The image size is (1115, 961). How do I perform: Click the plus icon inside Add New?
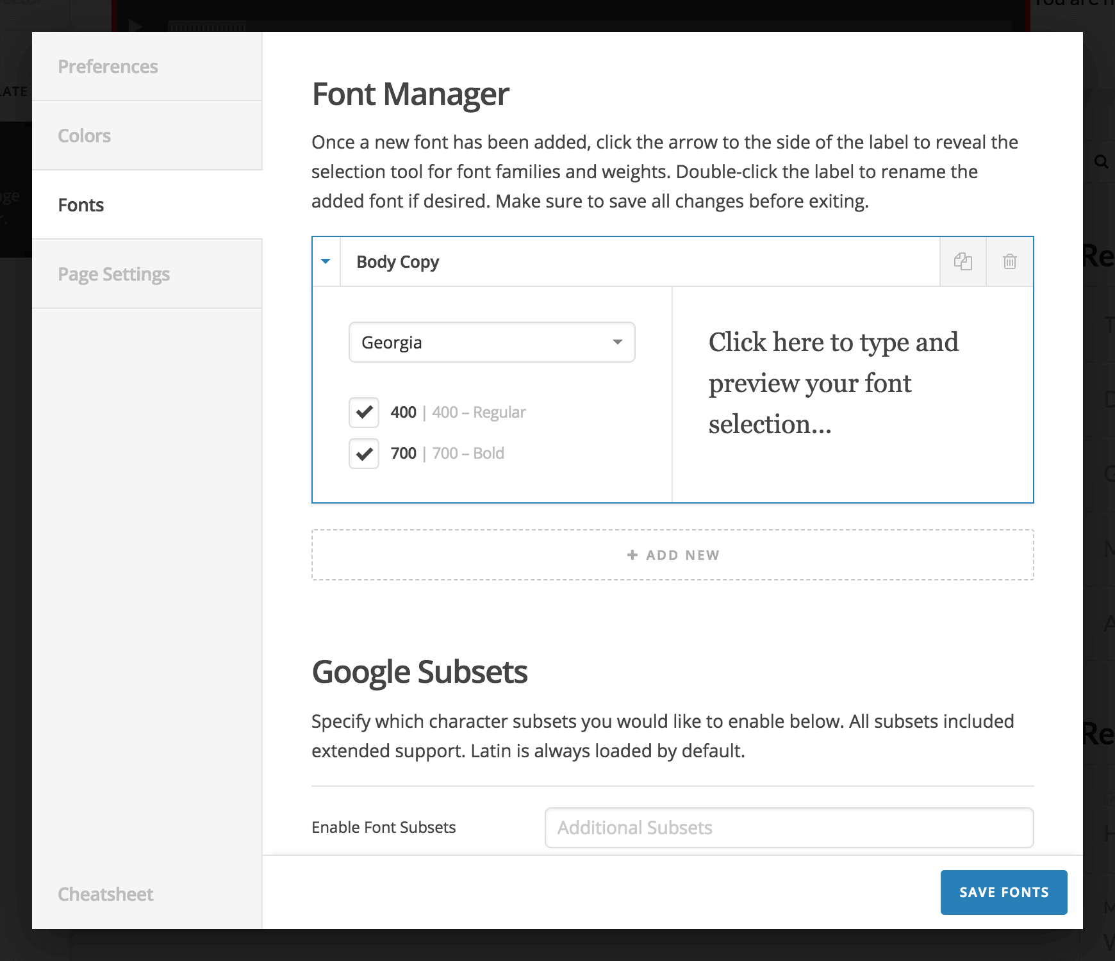(632, 555)
